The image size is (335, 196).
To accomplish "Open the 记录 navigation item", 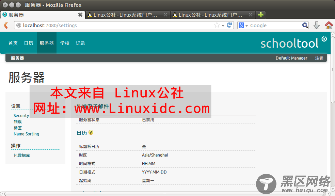I will point(80,43).
